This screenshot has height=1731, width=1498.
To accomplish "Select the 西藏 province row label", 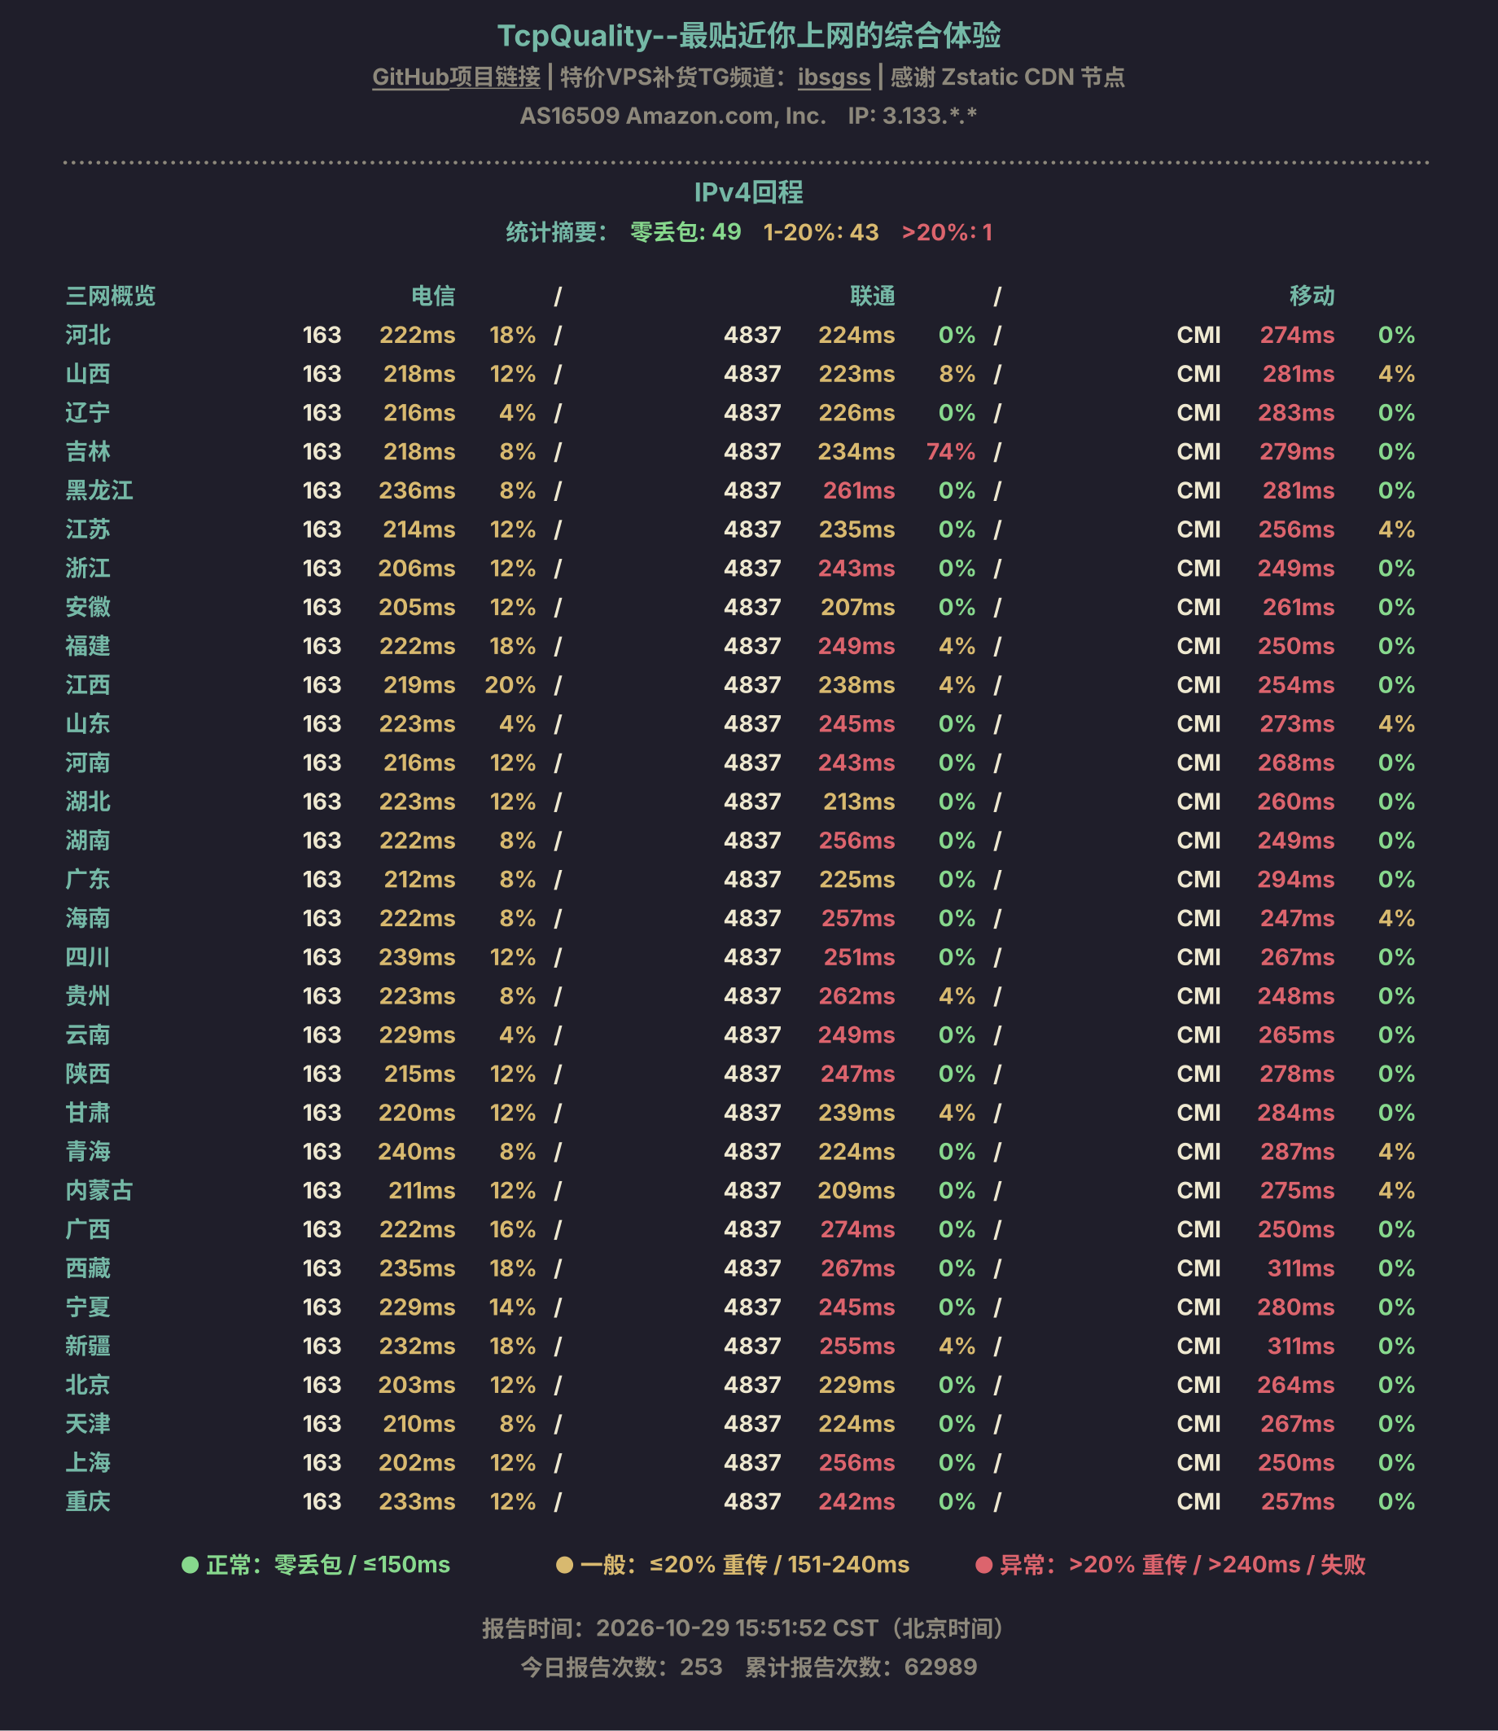I will click(x=88, y=1267).
